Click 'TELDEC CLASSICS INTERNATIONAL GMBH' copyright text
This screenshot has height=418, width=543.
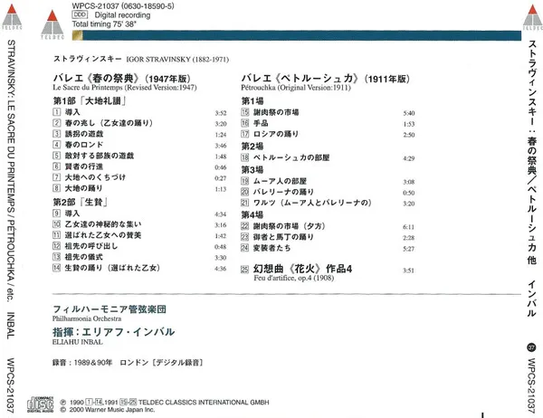pos(204,403)
